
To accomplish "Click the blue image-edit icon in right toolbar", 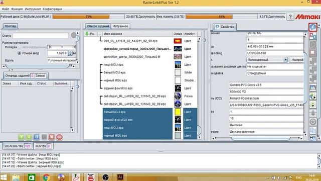I will click(x=312, y=87).
